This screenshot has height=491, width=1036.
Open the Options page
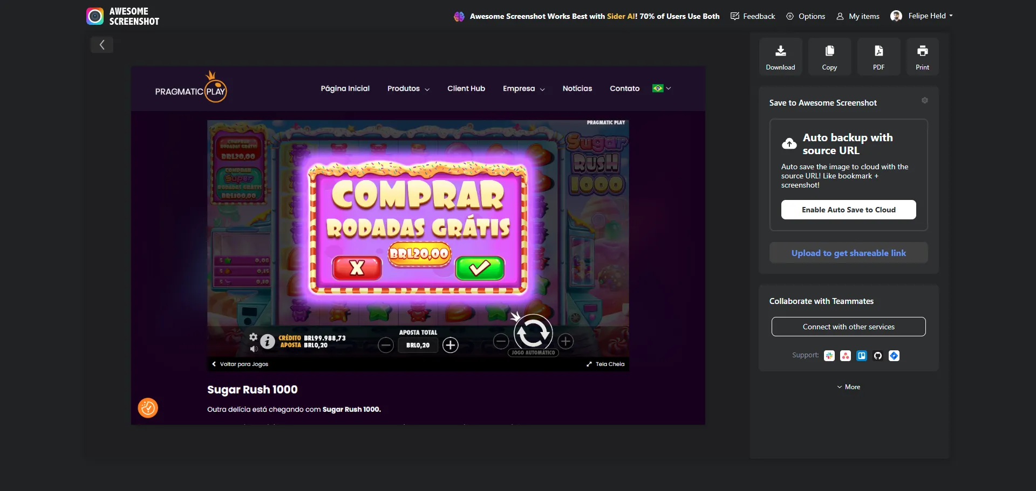[x=806, y=16]
